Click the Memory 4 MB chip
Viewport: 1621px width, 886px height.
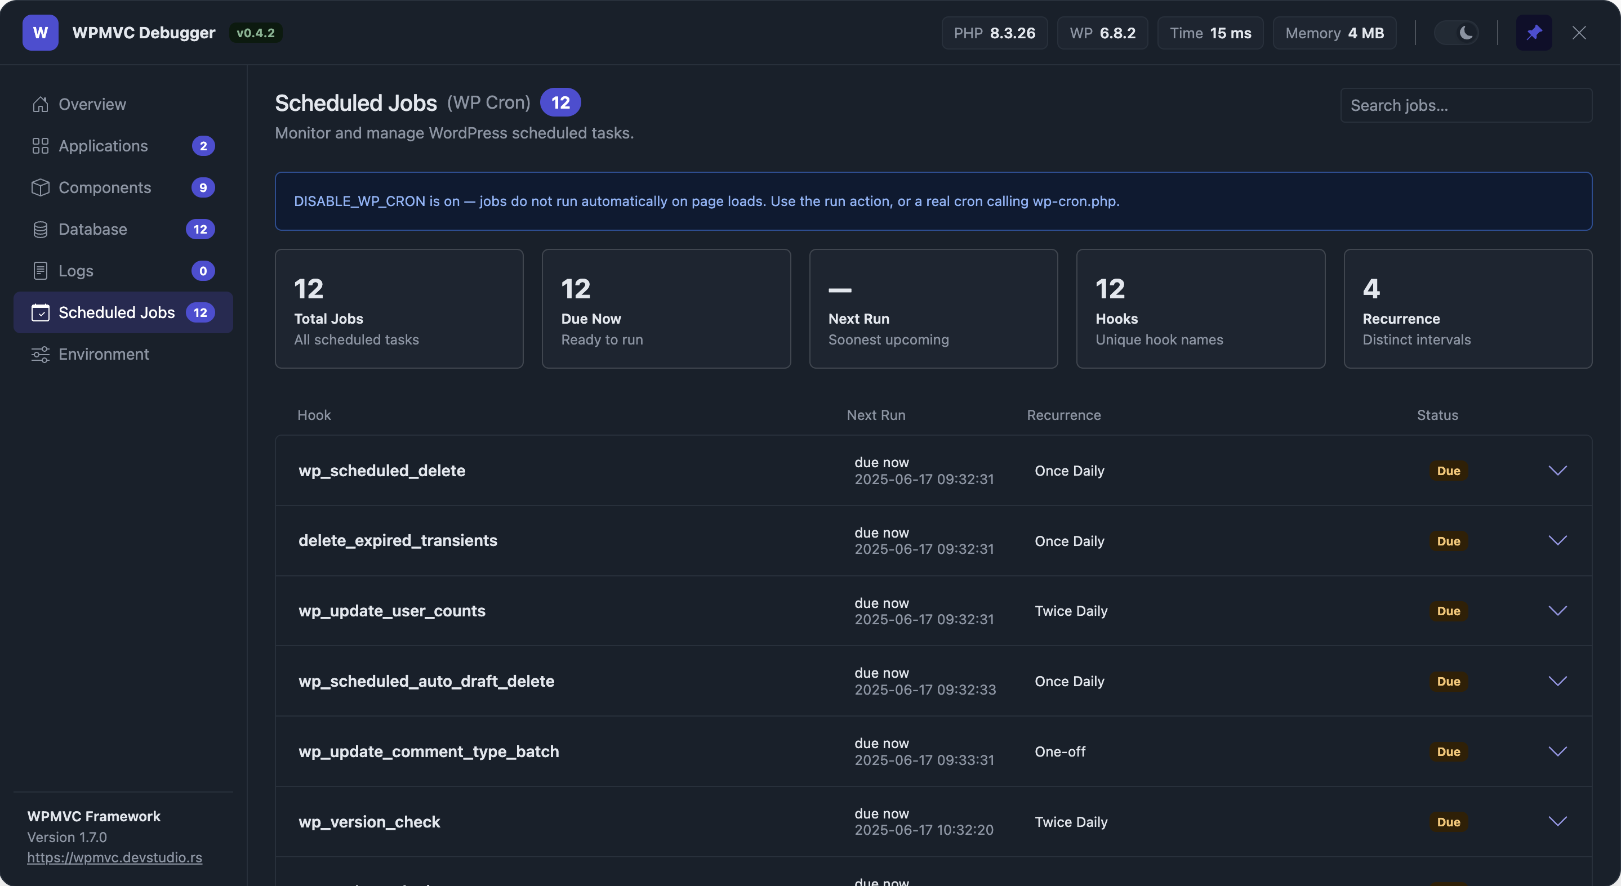[x=1335, y=33]
